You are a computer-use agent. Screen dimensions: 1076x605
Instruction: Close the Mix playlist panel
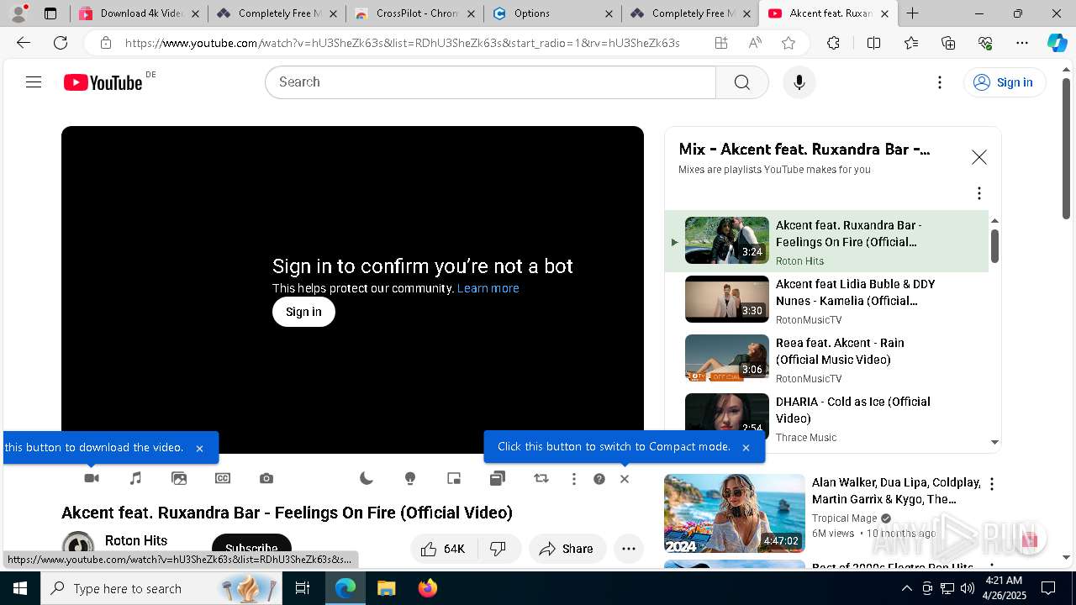click(x=979, y=157)
